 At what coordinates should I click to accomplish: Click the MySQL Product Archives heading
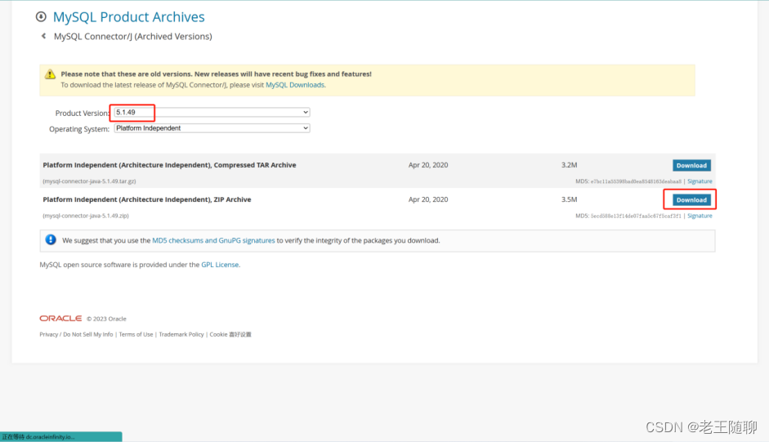click(128, 17)
